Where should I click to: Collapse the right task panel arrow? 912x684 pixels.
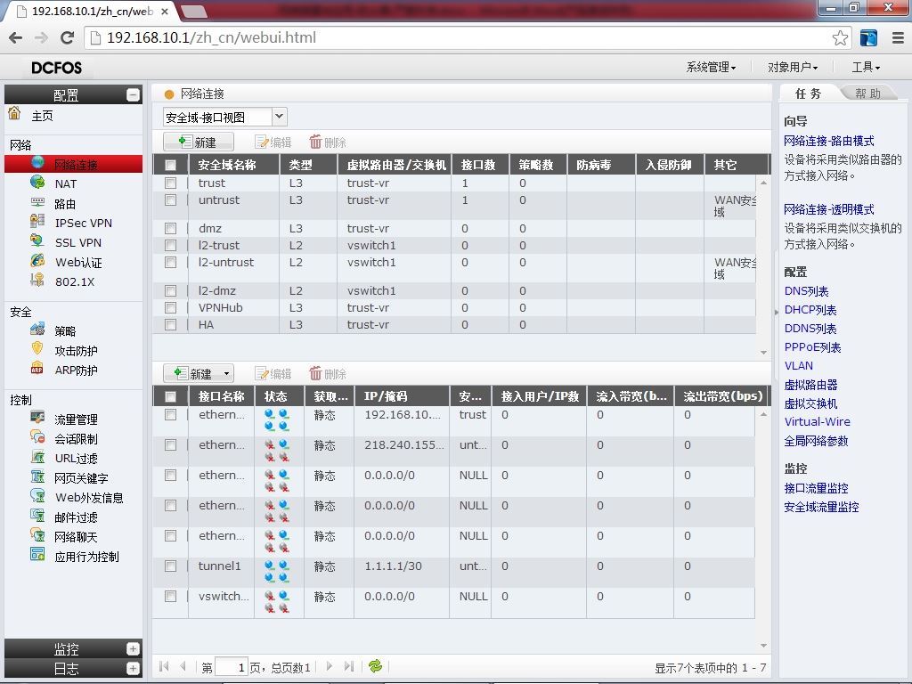point(777,313)
